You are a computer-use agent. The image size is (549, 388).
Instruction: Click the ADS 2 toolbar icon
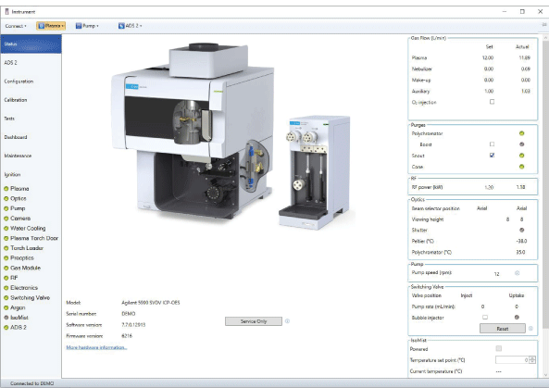pos(121,26)
